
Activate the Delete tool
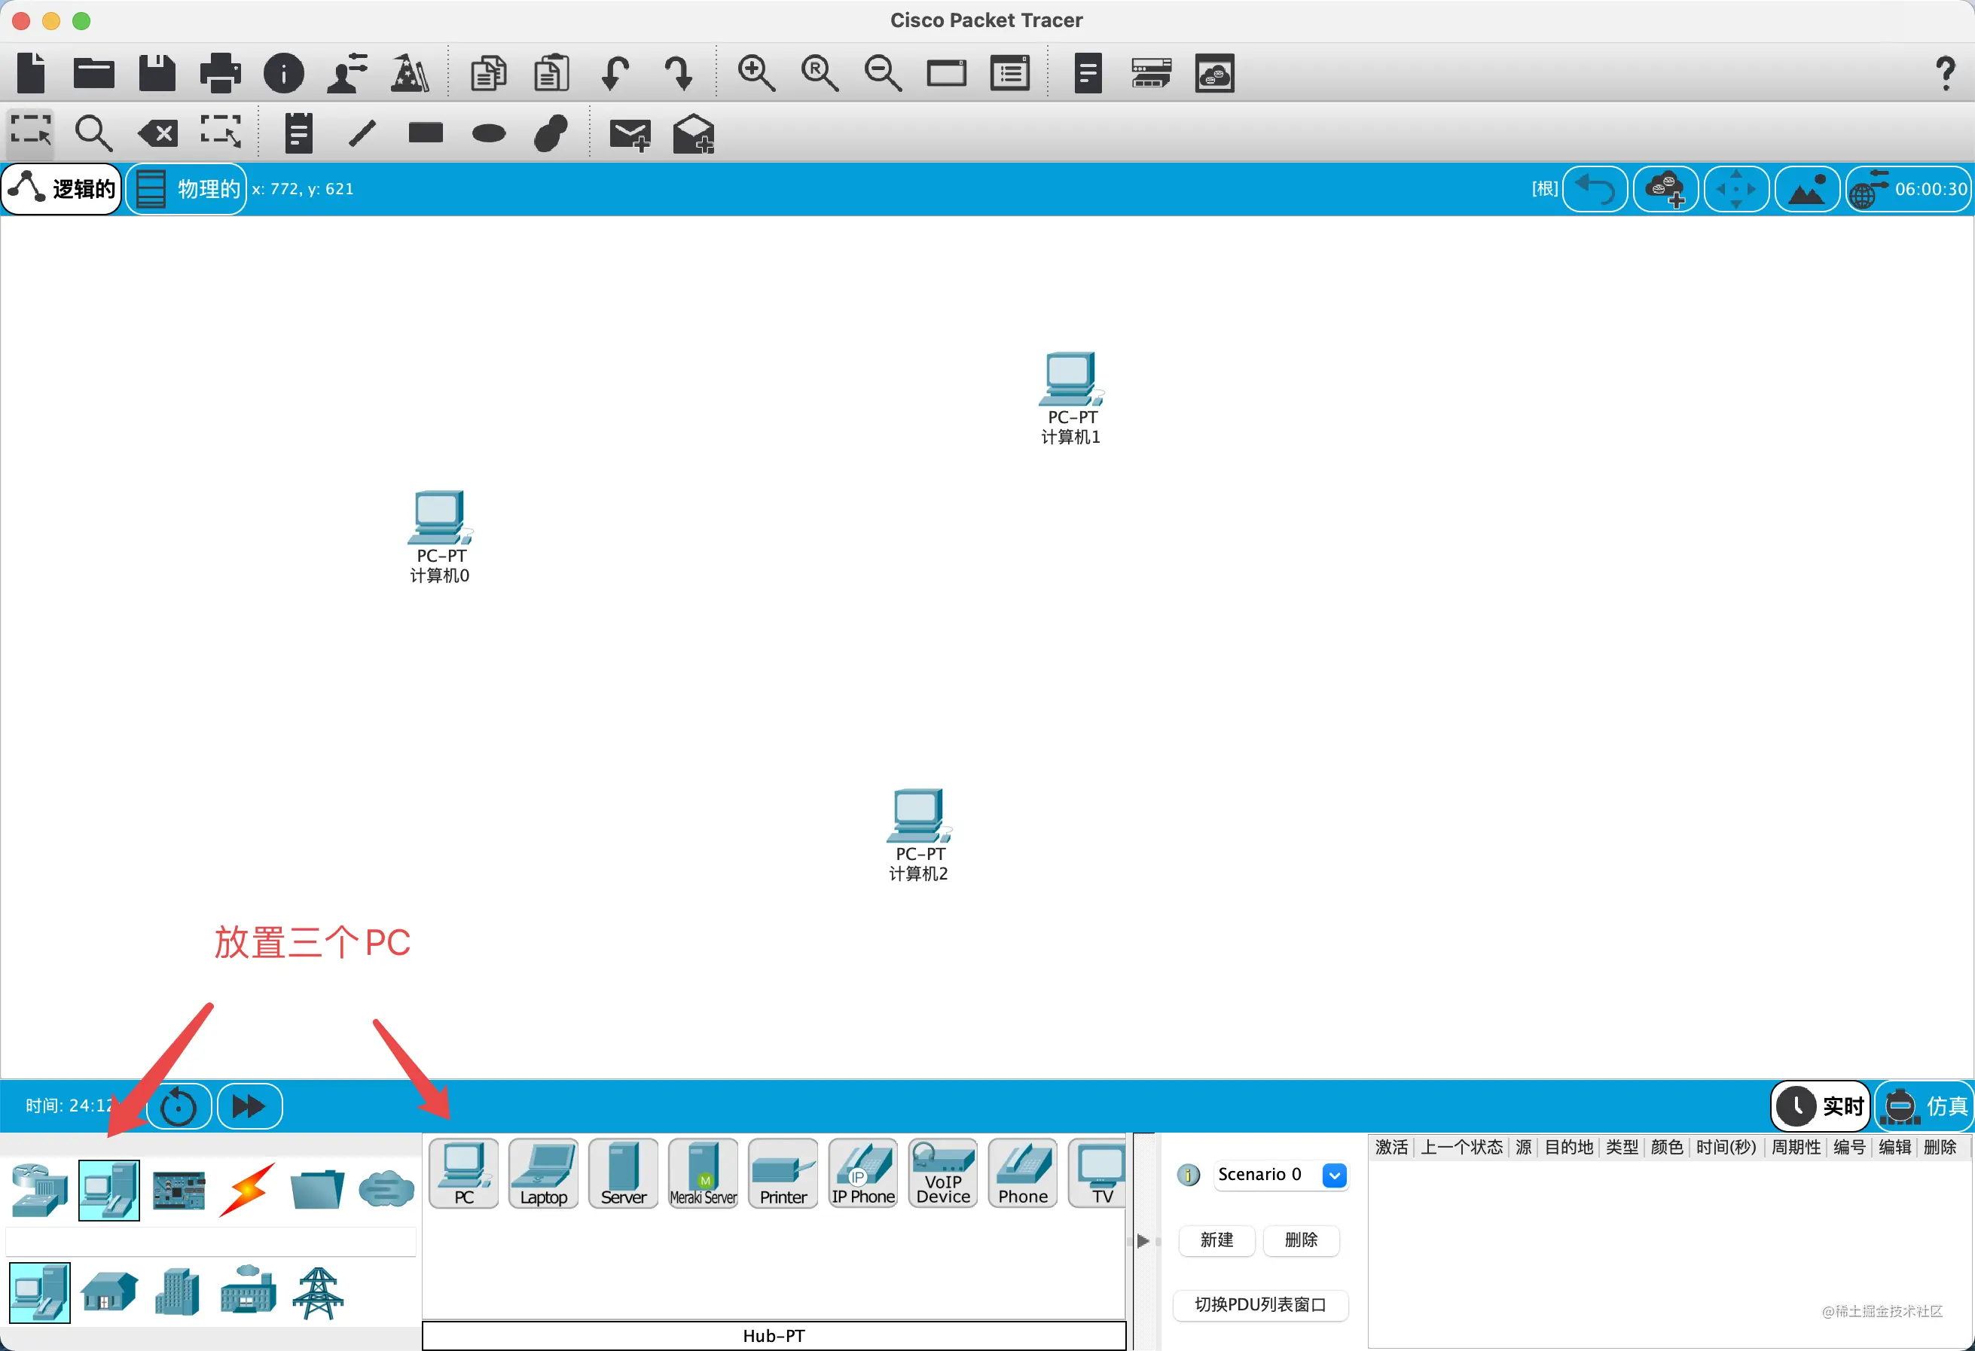tap(158, 133)
